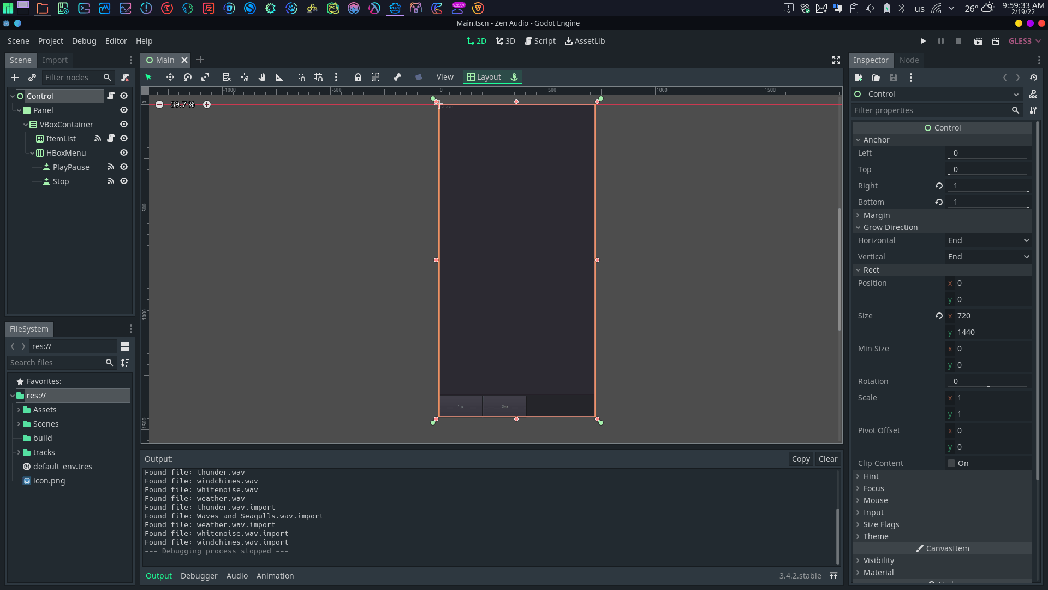Toggle visibility of the Stop node
This screenshot has height=590, width=1048.
point(124,181)
